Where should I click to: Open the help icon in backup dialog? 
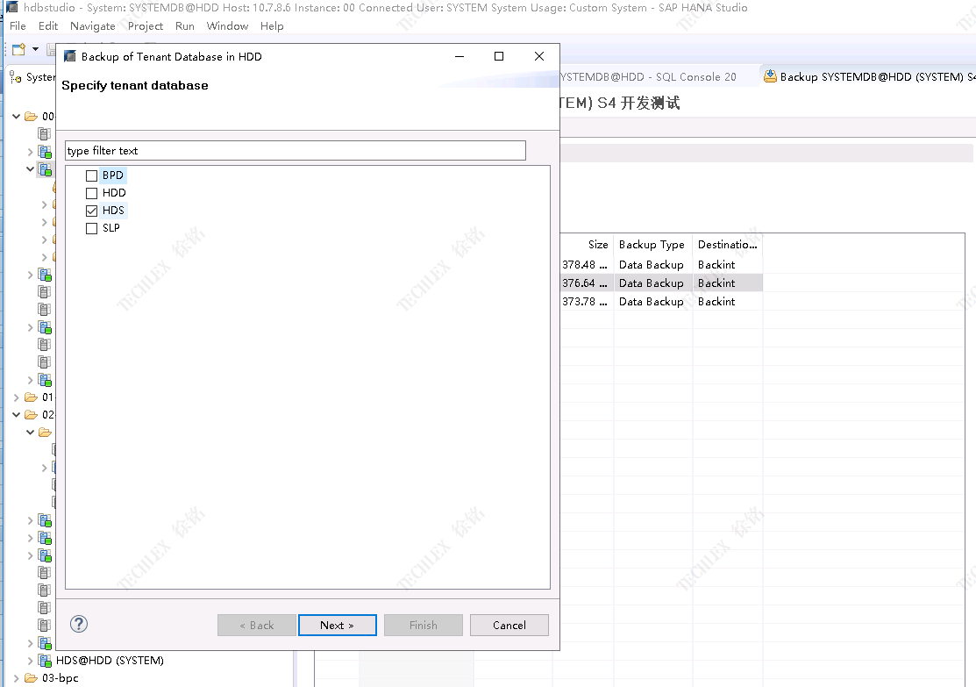[79, 625]
